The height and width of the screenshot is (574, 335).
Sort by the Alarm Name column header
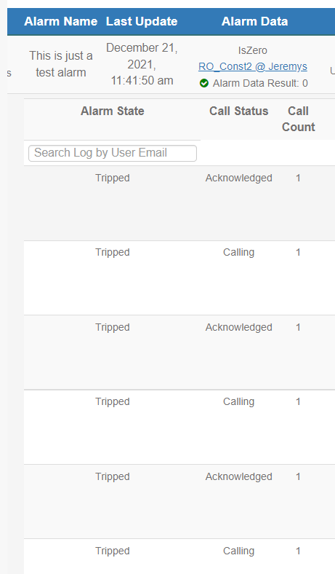60,21
